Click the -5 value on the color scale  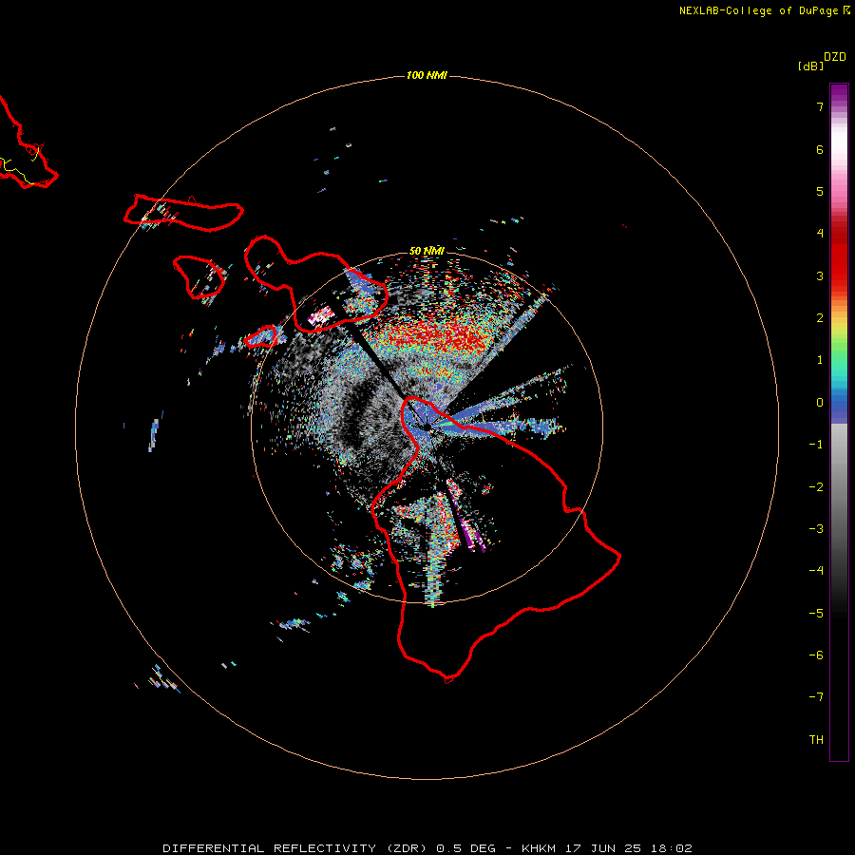pos(816,614)
